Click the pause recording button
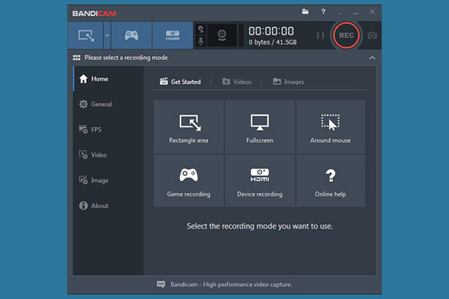449x299 pixels. pyautogui.click(x=320, y=35)
